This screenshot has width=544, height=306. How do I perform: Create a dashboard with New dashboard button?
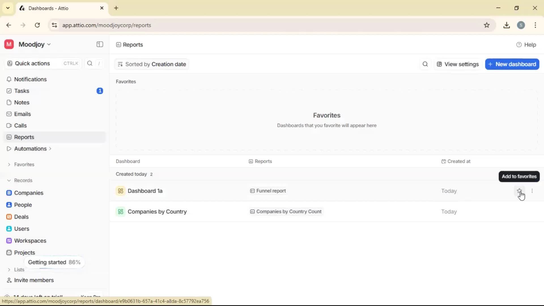point(512,64)
